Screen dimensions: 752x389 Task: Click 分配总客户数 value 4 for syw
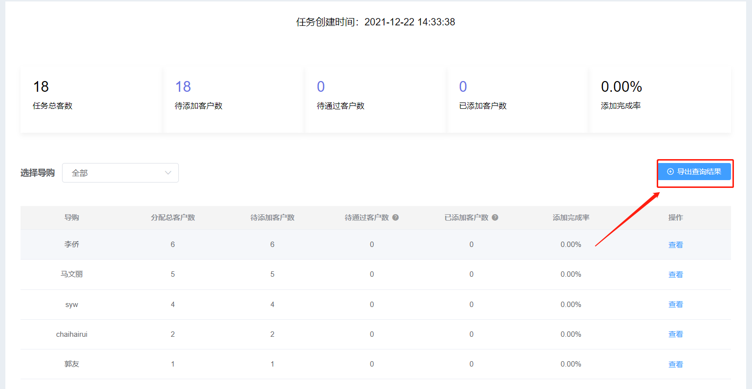coord(172,305)
